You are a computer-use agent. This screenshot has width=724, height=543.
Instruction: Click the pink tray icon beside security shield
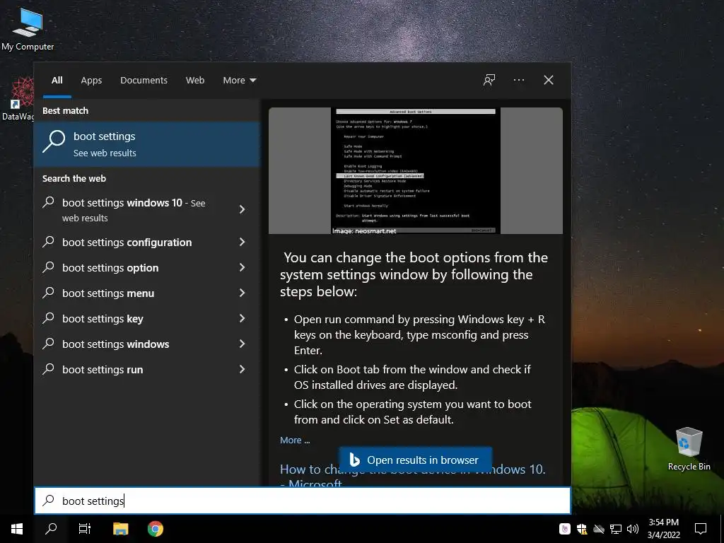click(x=565, y=529)
